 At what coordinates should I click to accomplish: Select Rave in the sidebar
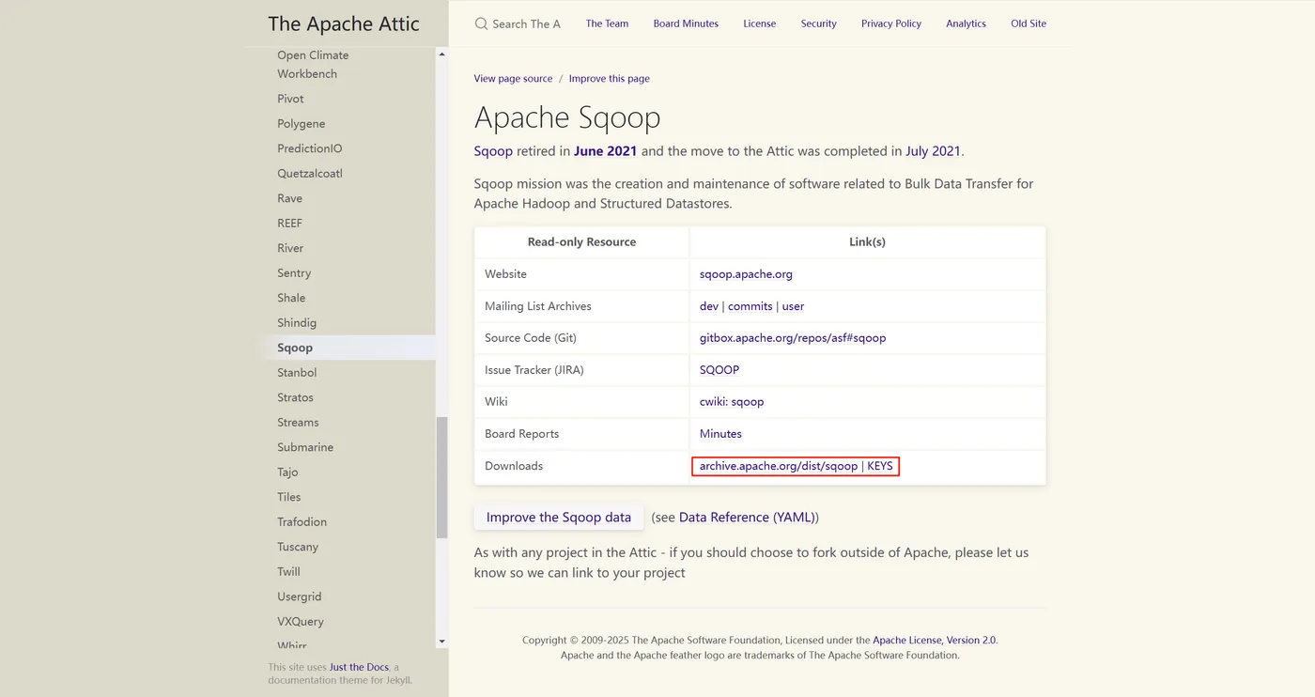click(x=289, y=198)
